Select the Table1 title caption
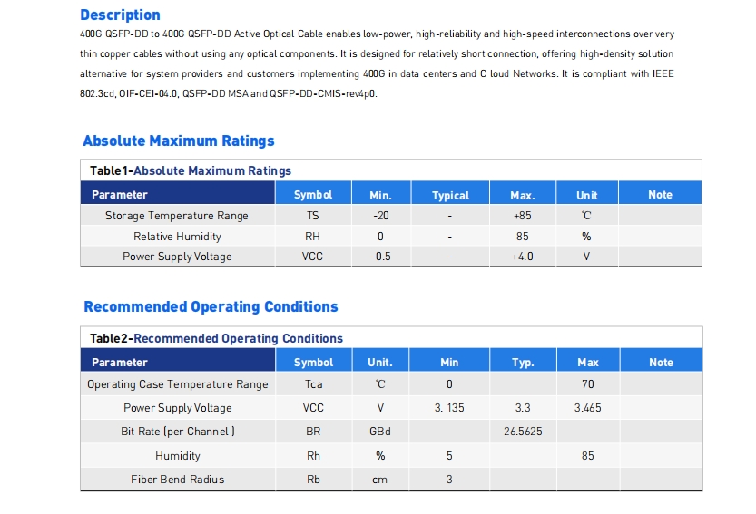 click(x=191, y=170)
